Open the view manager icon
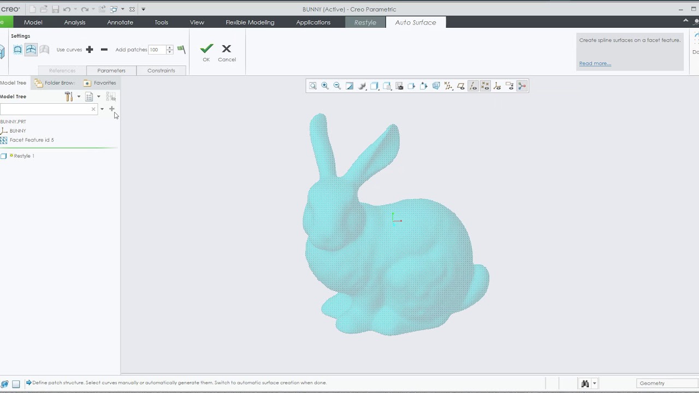699x393 pixels. pos(399,86)
